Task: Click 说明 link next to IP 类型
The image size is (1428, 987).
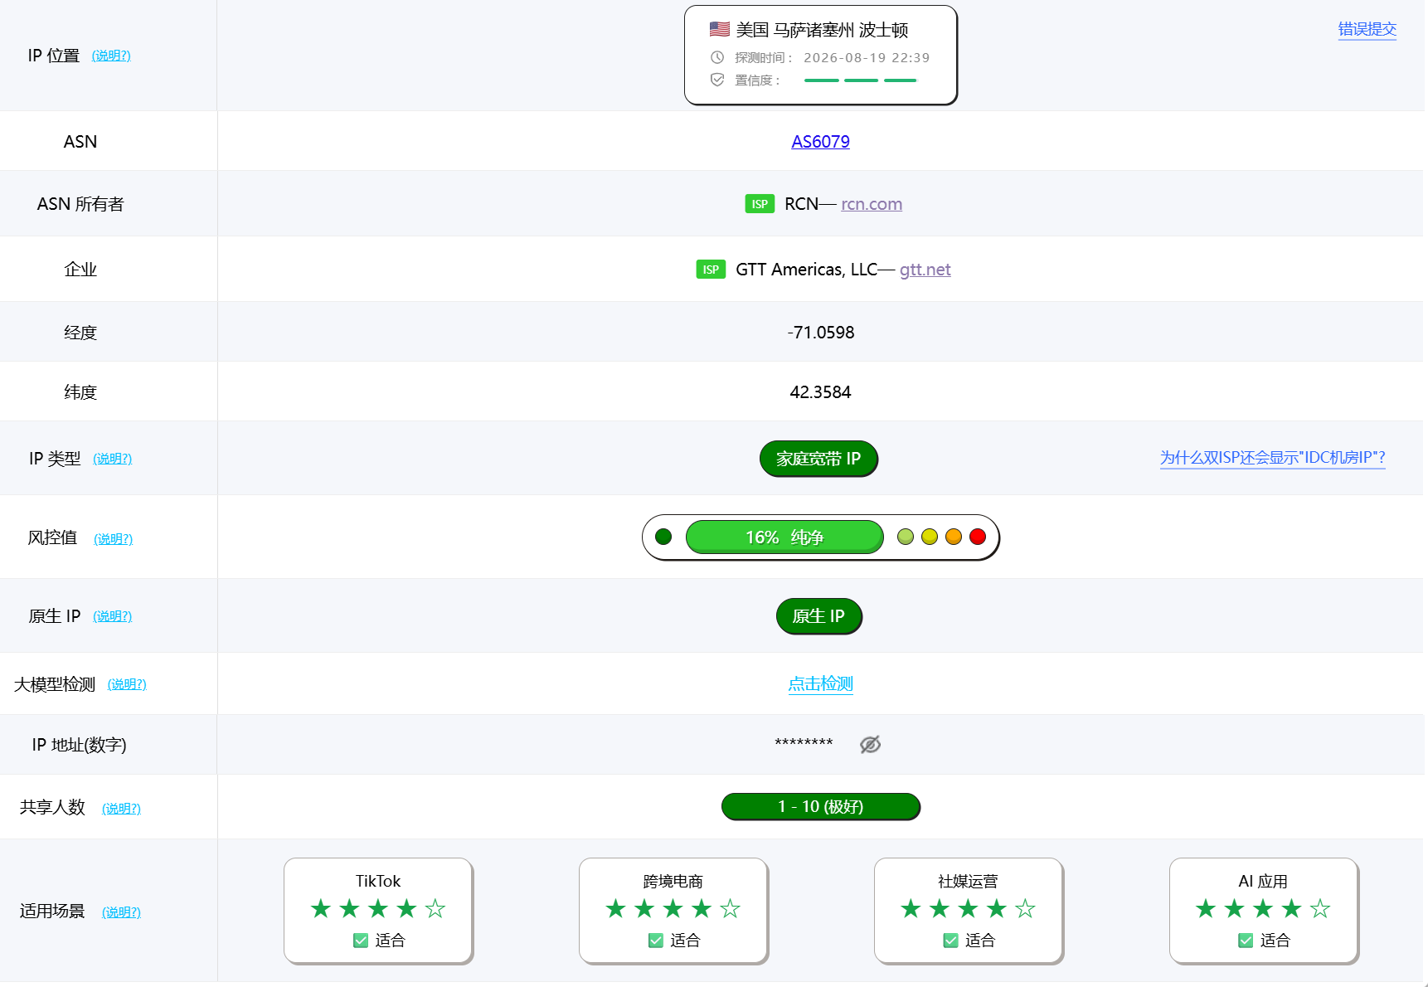Action: (x=113, y=459)
